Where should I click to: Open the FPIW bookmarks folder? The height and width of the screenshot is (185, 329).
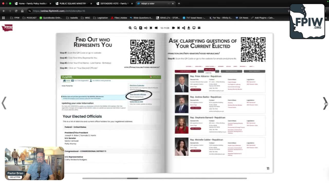click(15, 18)
